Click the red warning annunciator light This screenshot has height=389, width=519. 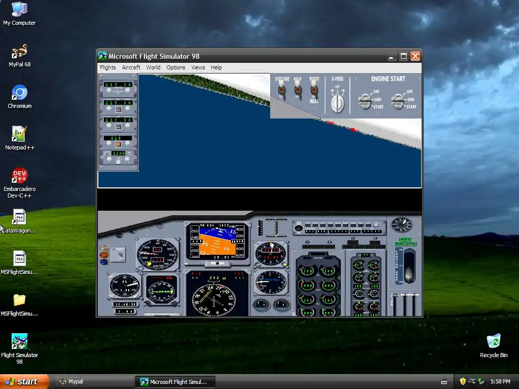pos(104,255)
